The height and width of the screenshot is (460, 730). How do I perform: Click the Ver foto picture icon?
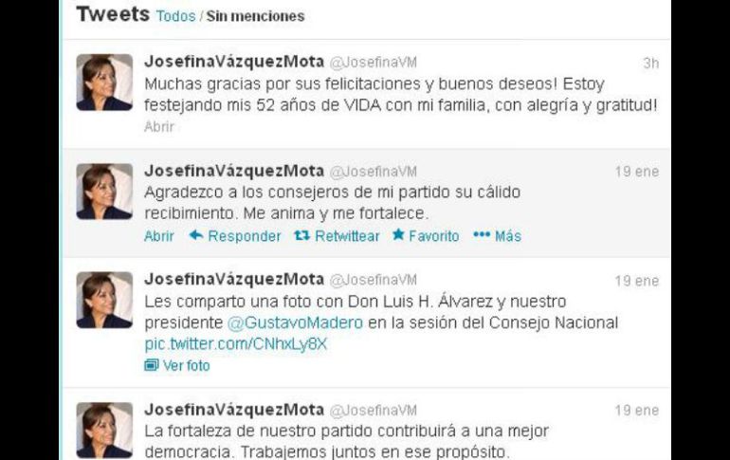tap(152, 365)
